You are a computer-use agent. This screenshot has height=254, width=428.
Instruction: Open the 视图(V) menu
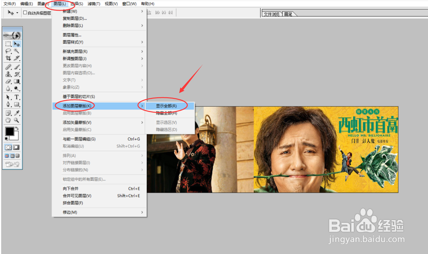tap(111, 4)
